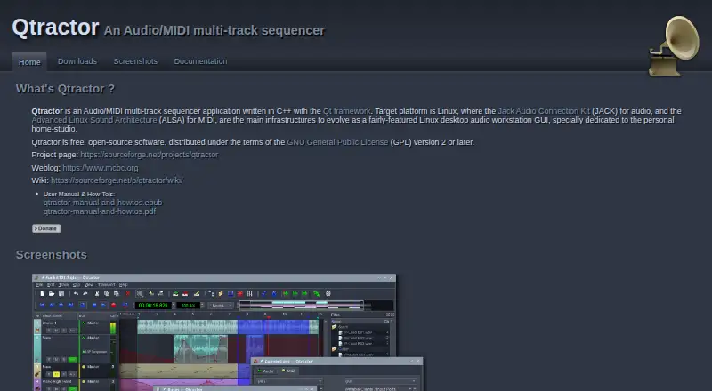This screenshot has height=391, width=712.
Task: Open the Qtractor application screenshot image
Action: click(x=227, y=332)
